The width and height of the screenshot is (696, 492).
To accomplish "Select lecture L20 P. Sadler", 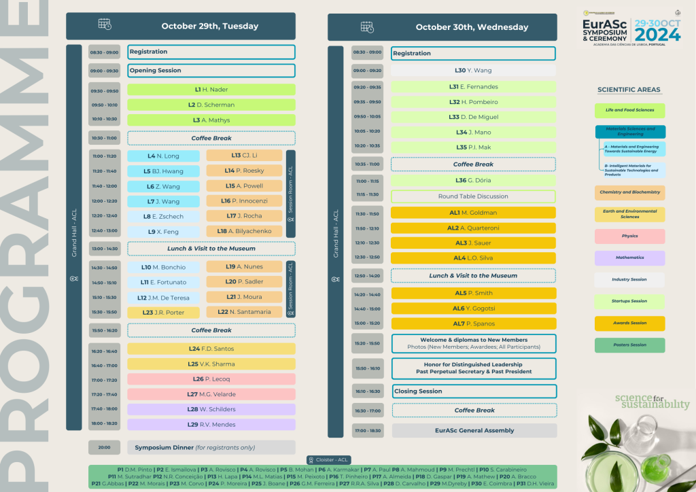I will (x=244, y=282).
